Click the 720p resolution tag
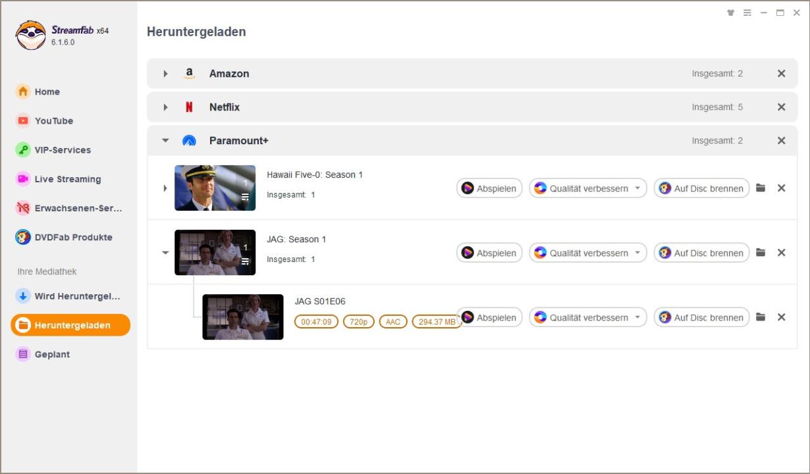 tap(360, 322)
